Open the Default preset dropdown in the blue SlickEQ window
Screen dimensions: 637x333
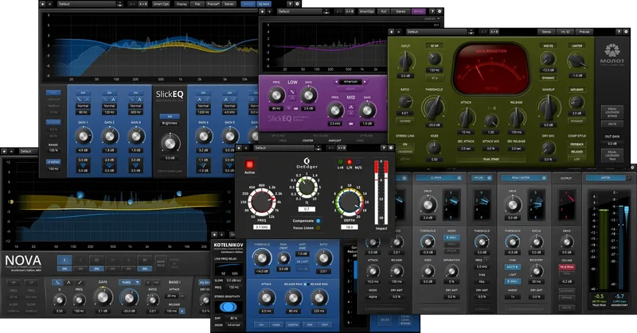click(x=87, y=4)
